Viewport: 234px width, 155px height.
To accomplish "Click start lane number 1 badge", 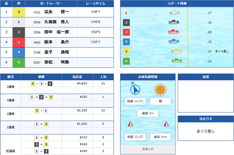I will pyautogui.click(x=126, y=13).
